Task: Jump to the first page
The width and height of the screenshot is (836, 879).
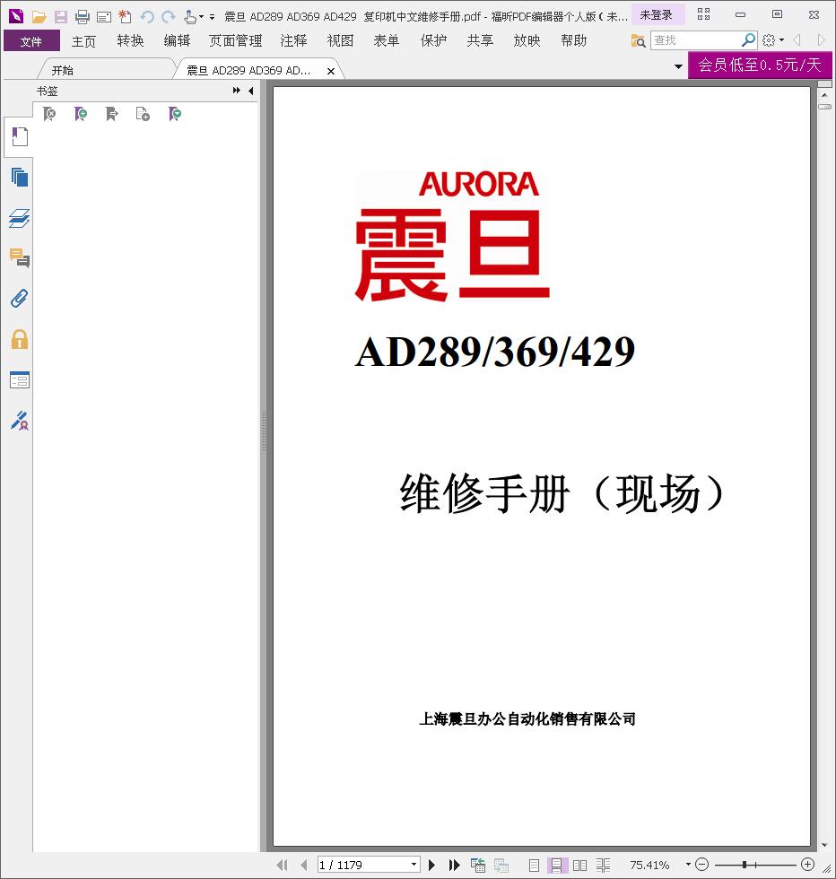Action: [x=282, y=865]
